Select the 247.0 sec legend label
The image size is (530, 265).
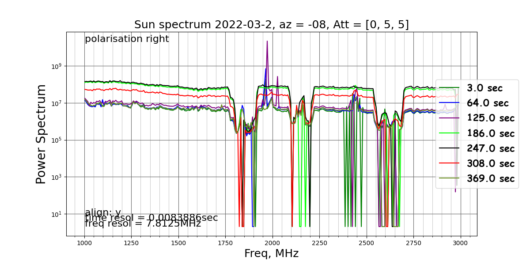coord(490,148)
